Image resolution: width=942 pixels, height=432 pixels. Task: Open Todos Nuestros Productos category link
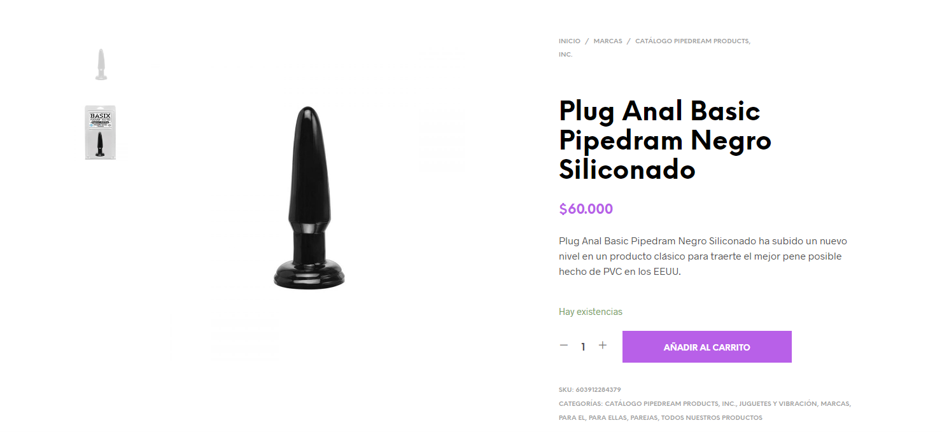click(x=712, y=418)
